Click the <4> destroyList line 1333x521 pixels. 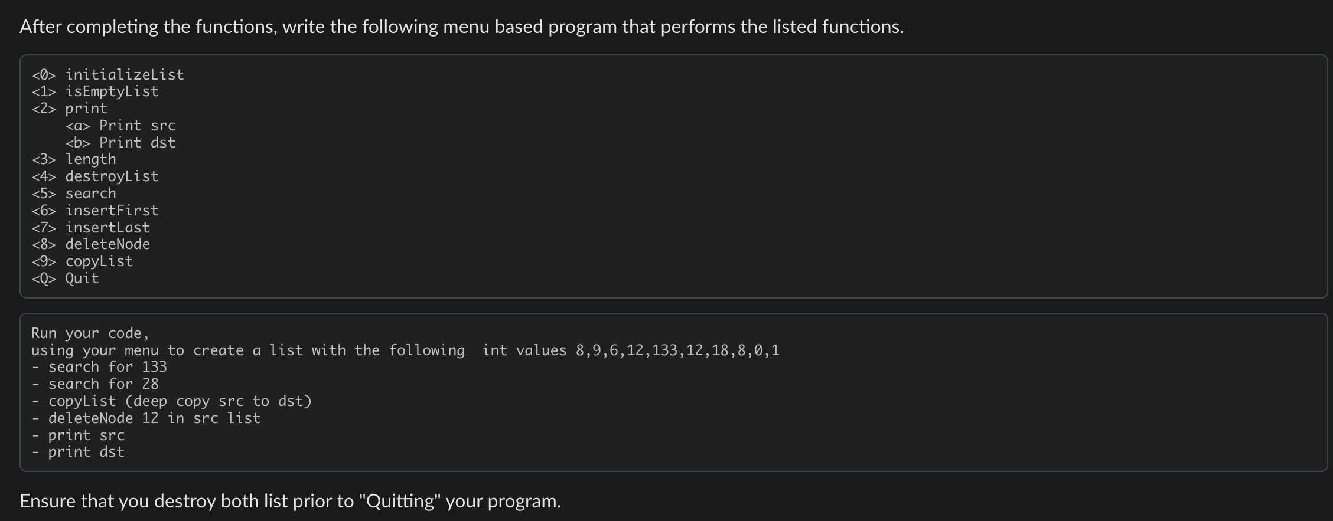click(95, 176)
